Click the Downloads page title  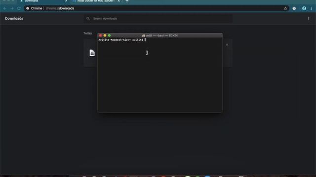point(14,19)
